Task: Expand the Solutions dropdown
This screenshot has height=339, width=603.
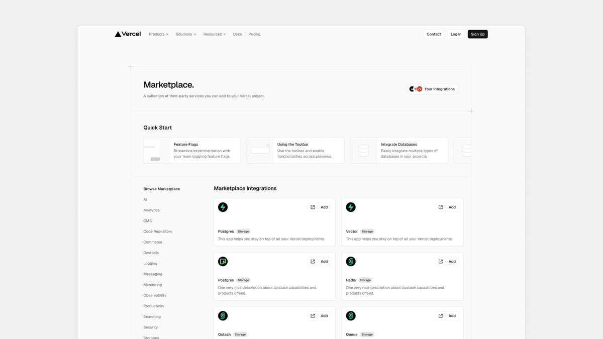Action: (185, 34)
